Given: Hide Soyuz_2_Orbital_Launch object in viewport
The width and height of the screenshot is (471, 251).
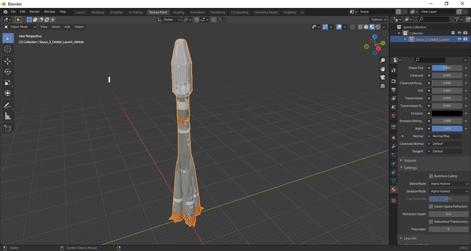Looking at the screenshot, I should [x=459, y=39].
